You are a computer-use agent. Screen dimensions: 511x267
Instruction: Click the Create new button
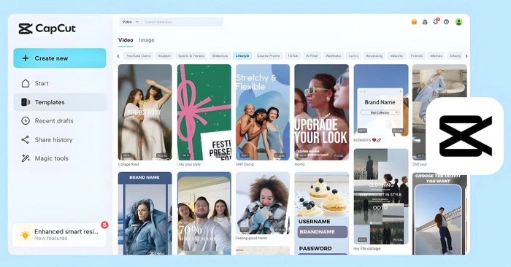point(60,58)
